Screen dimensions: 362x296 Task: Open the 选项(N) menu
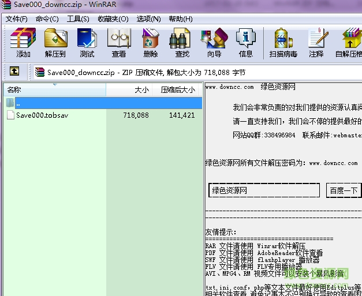(148, 19)
